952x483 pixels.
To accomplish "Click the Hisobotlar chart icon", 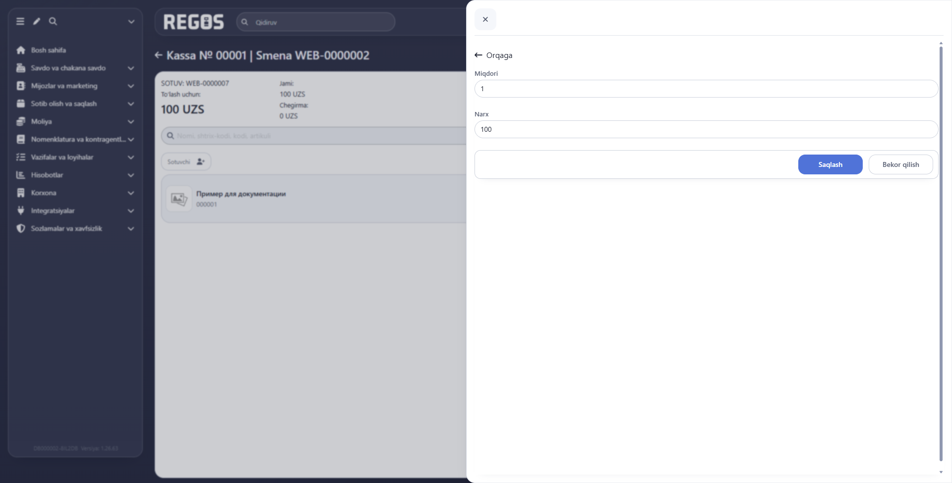I will point(21,175).
